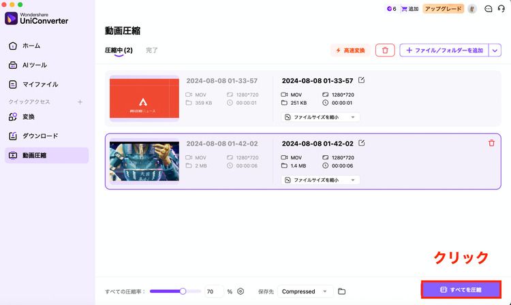This screenshot has width=511, height=305.
Task: Click the home icon in sidebar
Action: [x=13, y=46]
